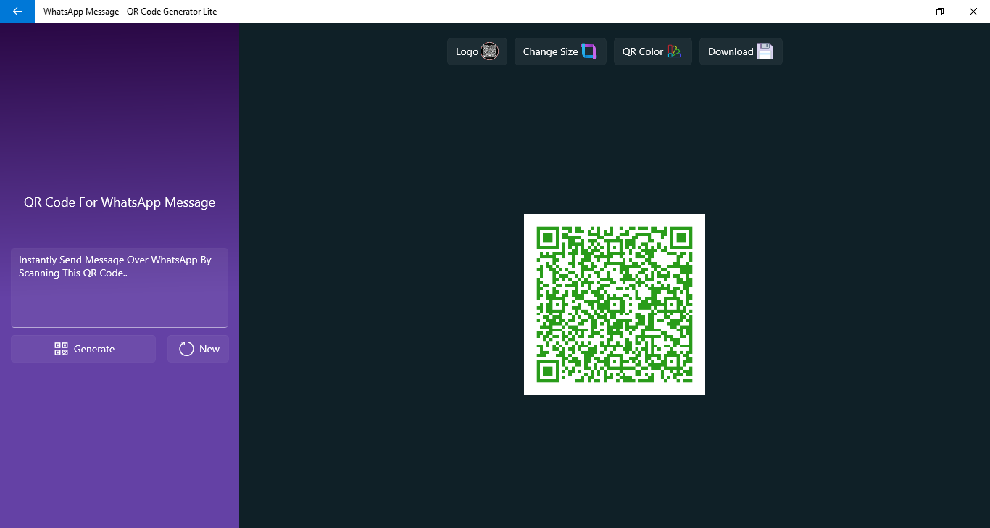Image resolution: width=990 pixels, height=528 pixels.
Task: Start a New QR code
Action: coord(199,349)
